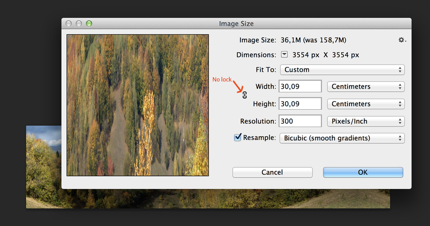Minimize the Image Size dialog
430x226 pixels.
[78, 24]
